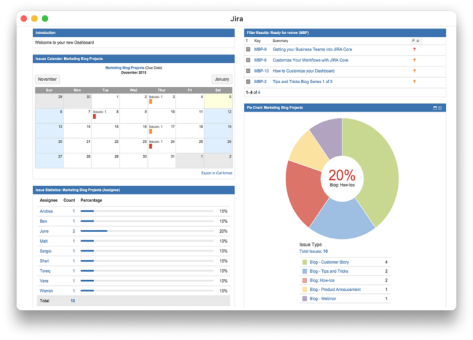This screenshot has width=473, height=340.
Task: Click the issue type icon for MBP-9
Action: point(248,49)
